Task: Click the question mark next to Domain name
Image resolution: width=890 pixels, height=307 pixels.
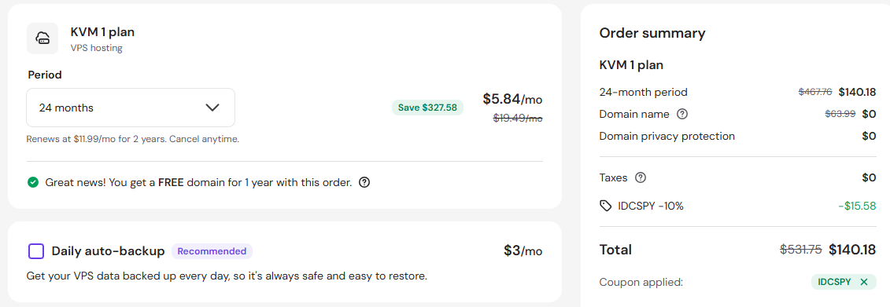Action: click(682, 114)
